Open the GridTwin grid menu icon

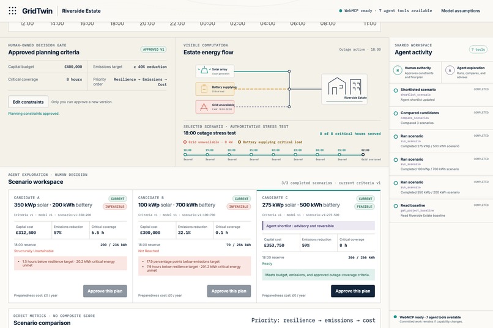click(x=12, y=10)
